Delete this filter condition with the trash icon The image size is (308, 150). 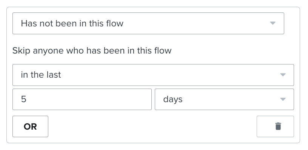278,127
